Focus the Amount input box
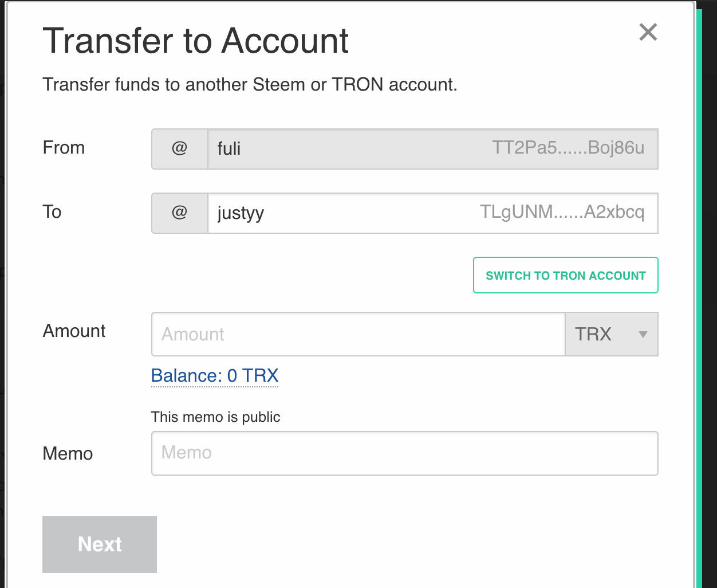Image resolution: width=717 pixels, height=588 pixels. click(358, 334)
